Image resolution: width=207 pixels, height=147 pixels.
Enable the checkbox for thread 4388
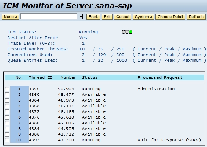7,134
